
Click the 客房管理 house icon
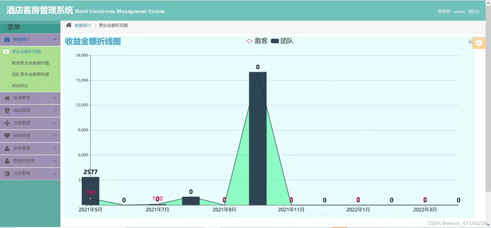click(x=7, y=98)
